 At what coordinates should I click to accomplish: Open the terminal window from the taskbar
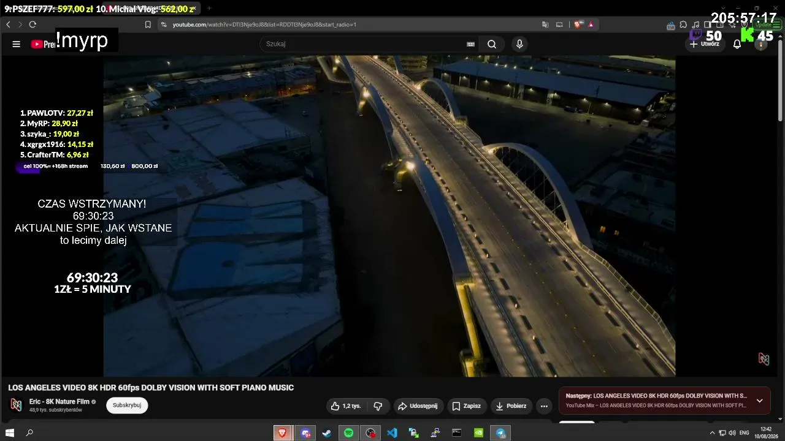coord(457,433)
